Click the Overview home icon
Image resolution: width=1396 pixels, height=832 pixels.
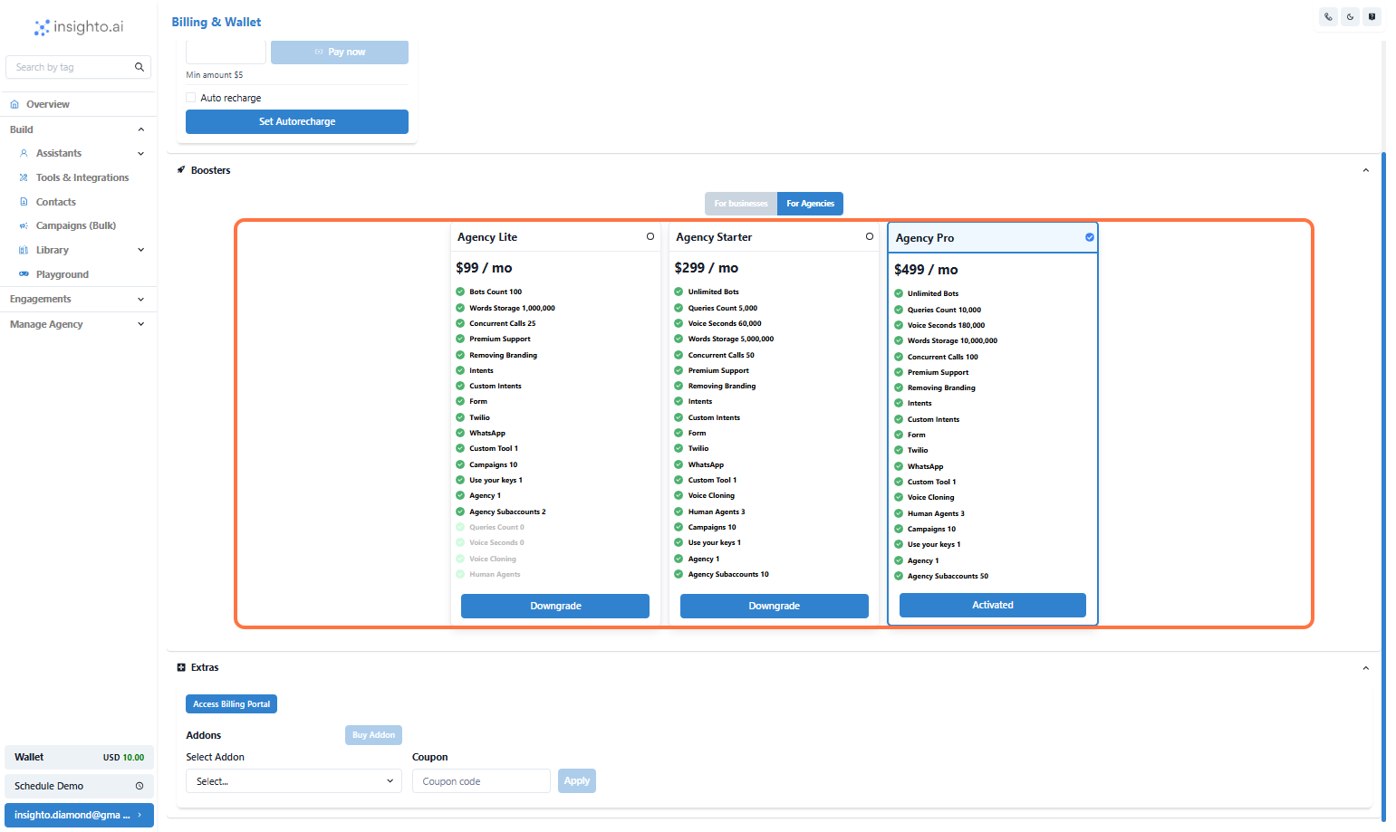[14, 104]
